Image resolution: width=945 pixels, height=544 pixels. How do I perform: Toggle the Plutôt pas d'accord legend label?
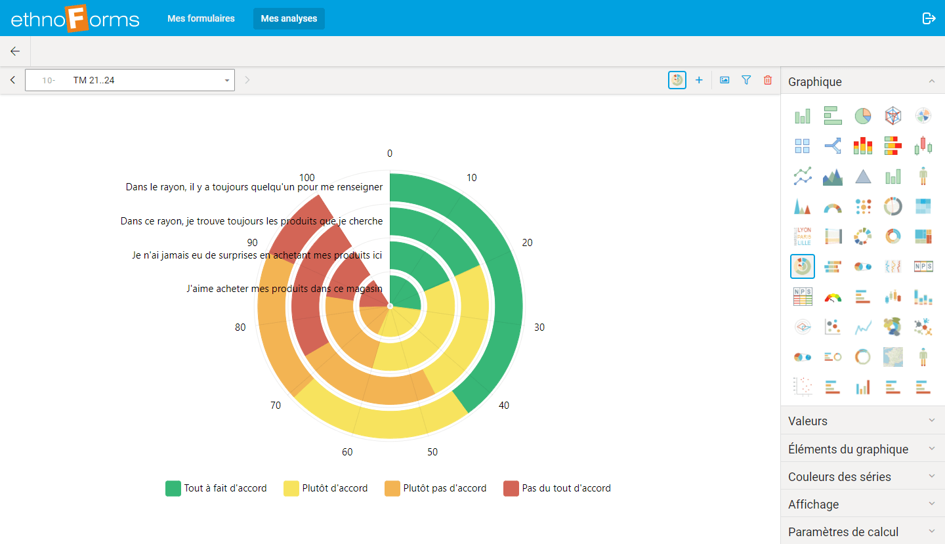[445, 488]
